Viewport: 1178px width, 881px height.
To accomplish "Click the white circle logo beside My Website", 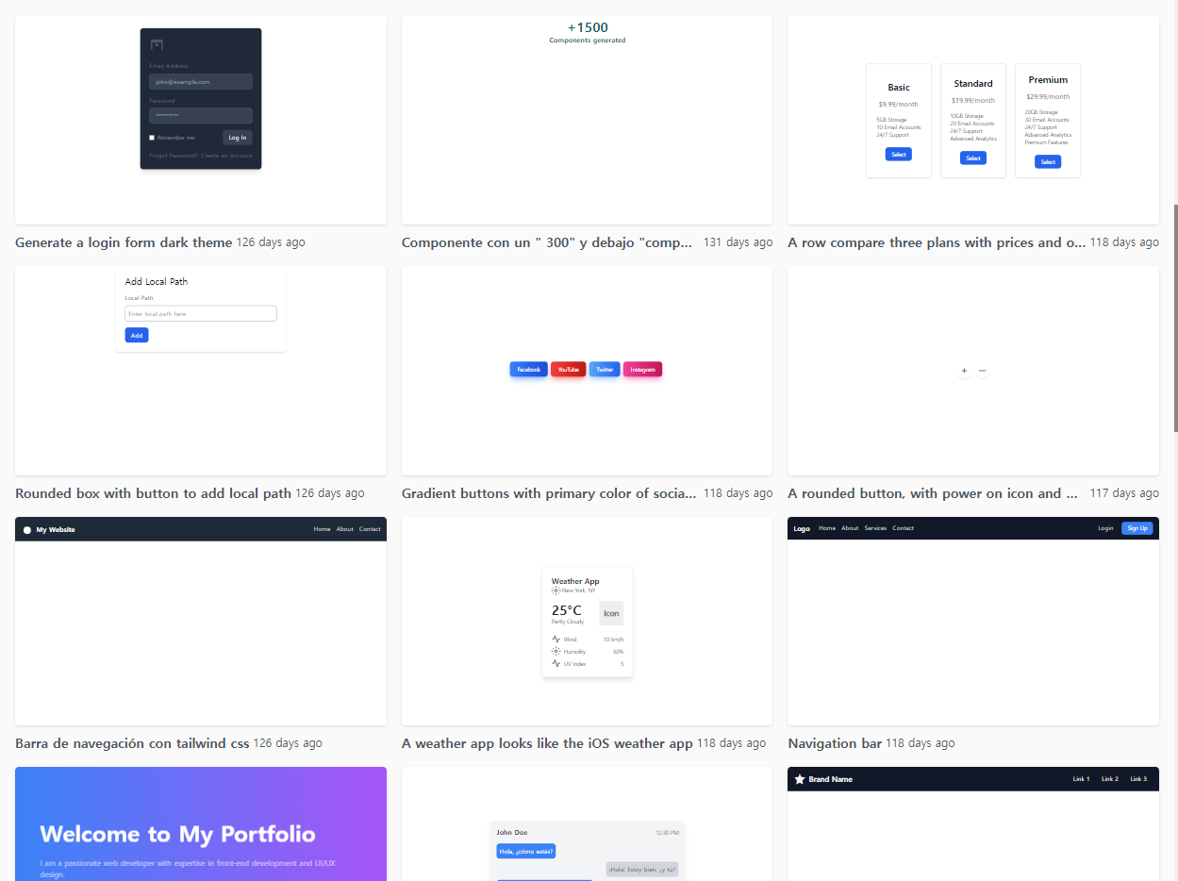I will (x=27, y=529).
